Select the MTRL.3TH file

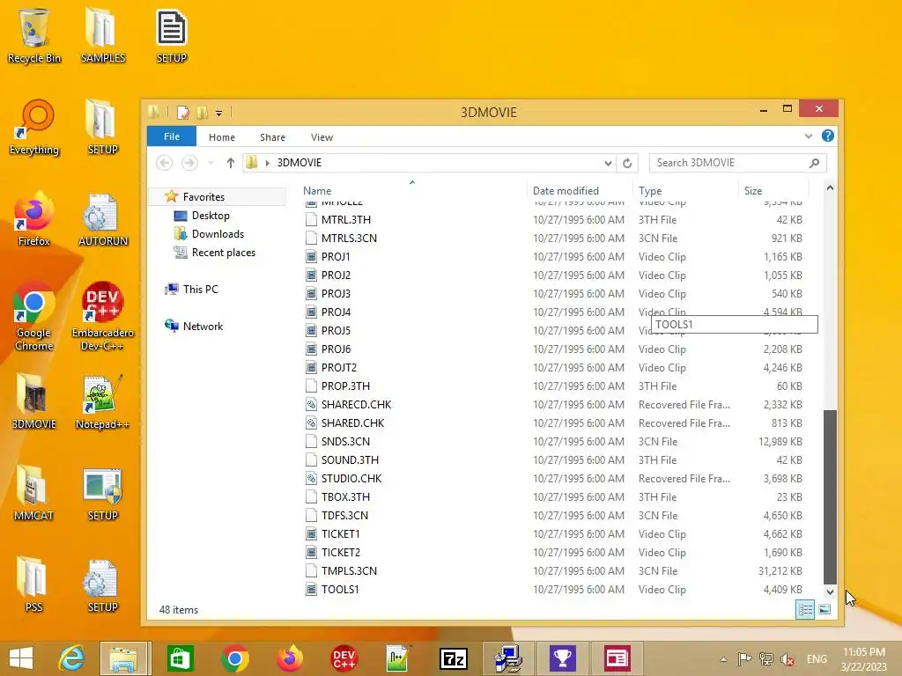554,219
